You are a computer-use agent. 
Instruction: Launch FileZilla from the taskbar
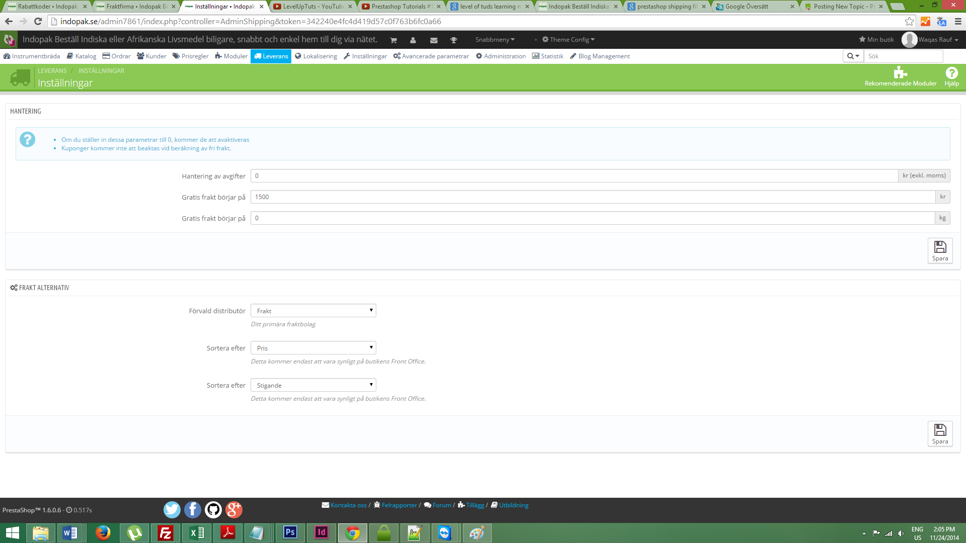(x=166, y=532)
